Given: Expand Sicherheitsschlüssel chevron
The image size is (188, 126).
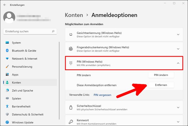Looking at the screenshot, I should click(178, 107).
